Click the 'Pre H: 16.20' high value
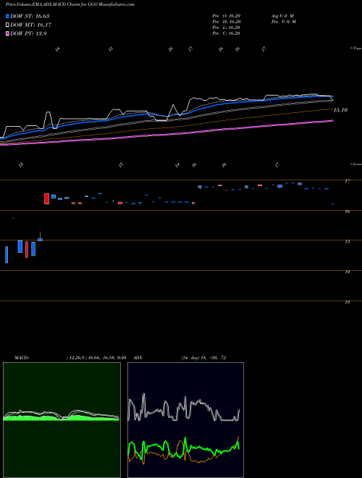 pos(227,22)
